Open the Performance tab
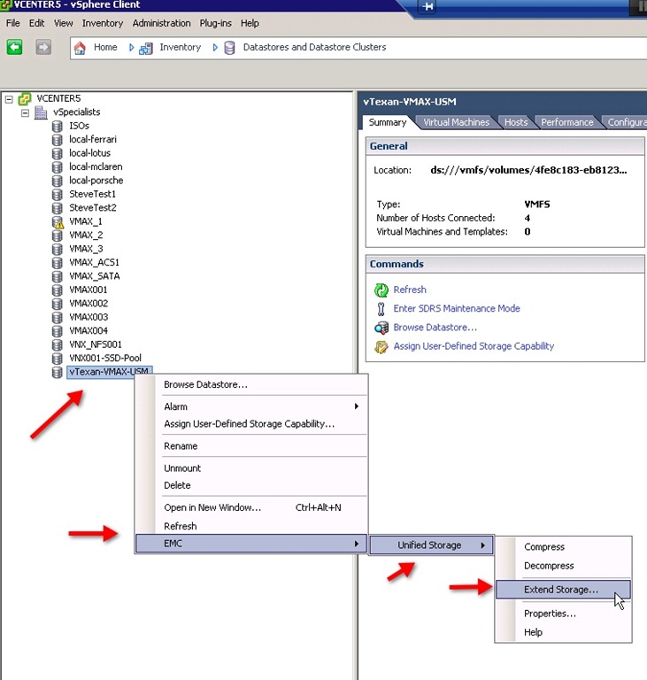Screen dimensions: 647x680 tap(566, 122)
